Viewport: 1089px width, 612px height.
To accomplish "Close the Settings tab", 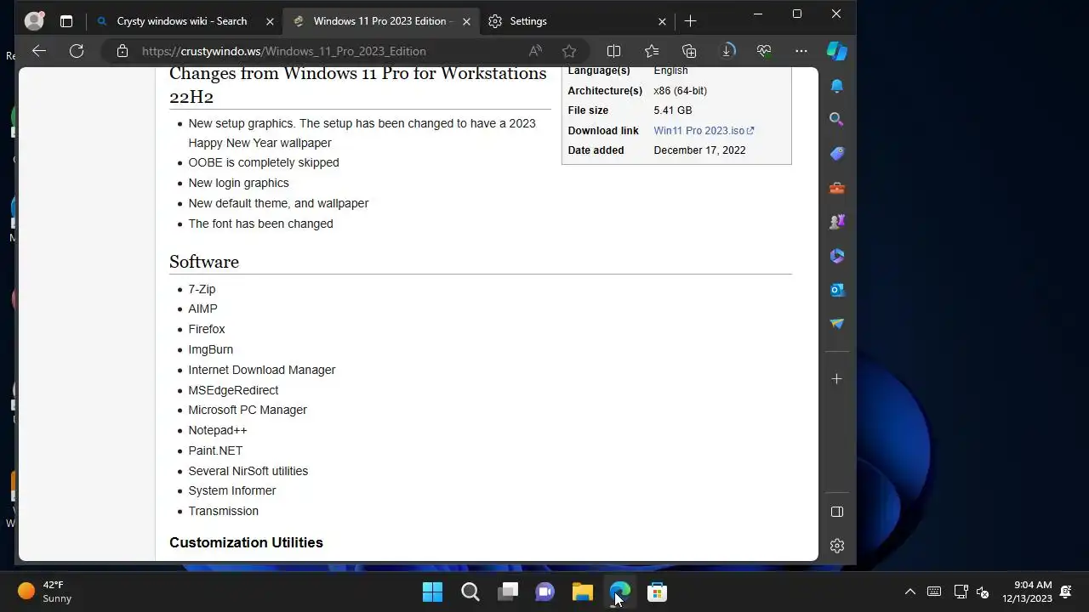I will coord(662,21).
